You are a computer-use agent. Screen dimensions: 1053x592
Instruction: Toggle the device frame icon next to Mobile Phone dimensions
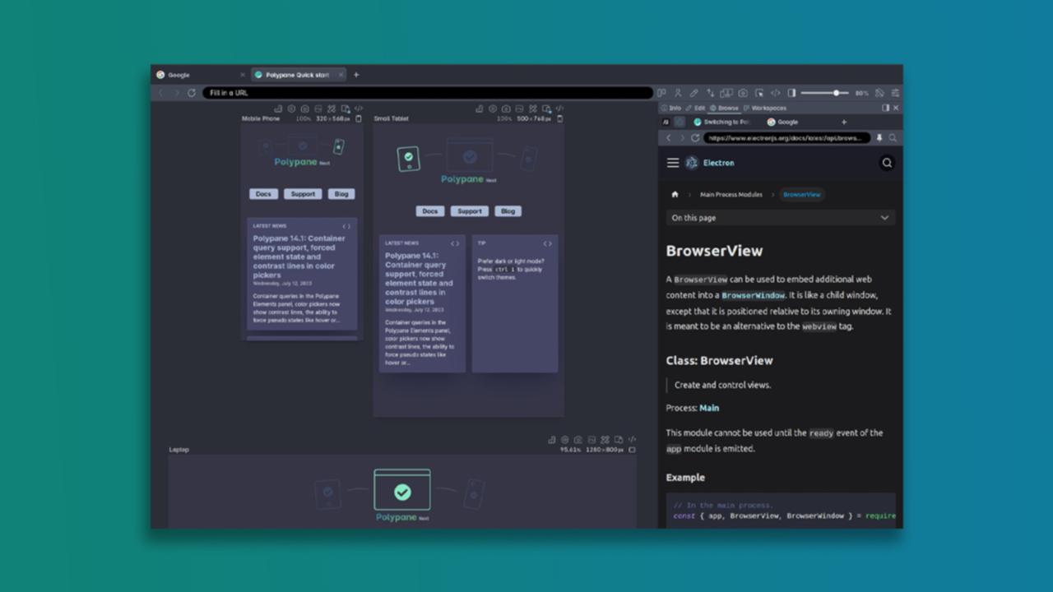pyautogui.click(x=357, y=118)
